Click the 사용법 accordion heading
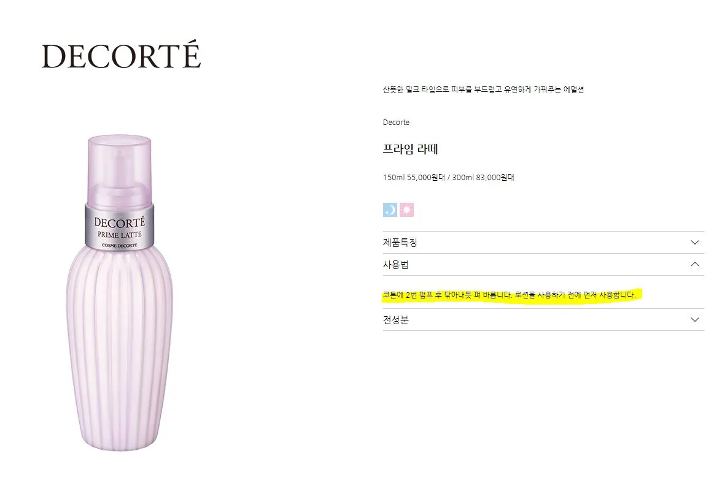 [x=395, y=265]
